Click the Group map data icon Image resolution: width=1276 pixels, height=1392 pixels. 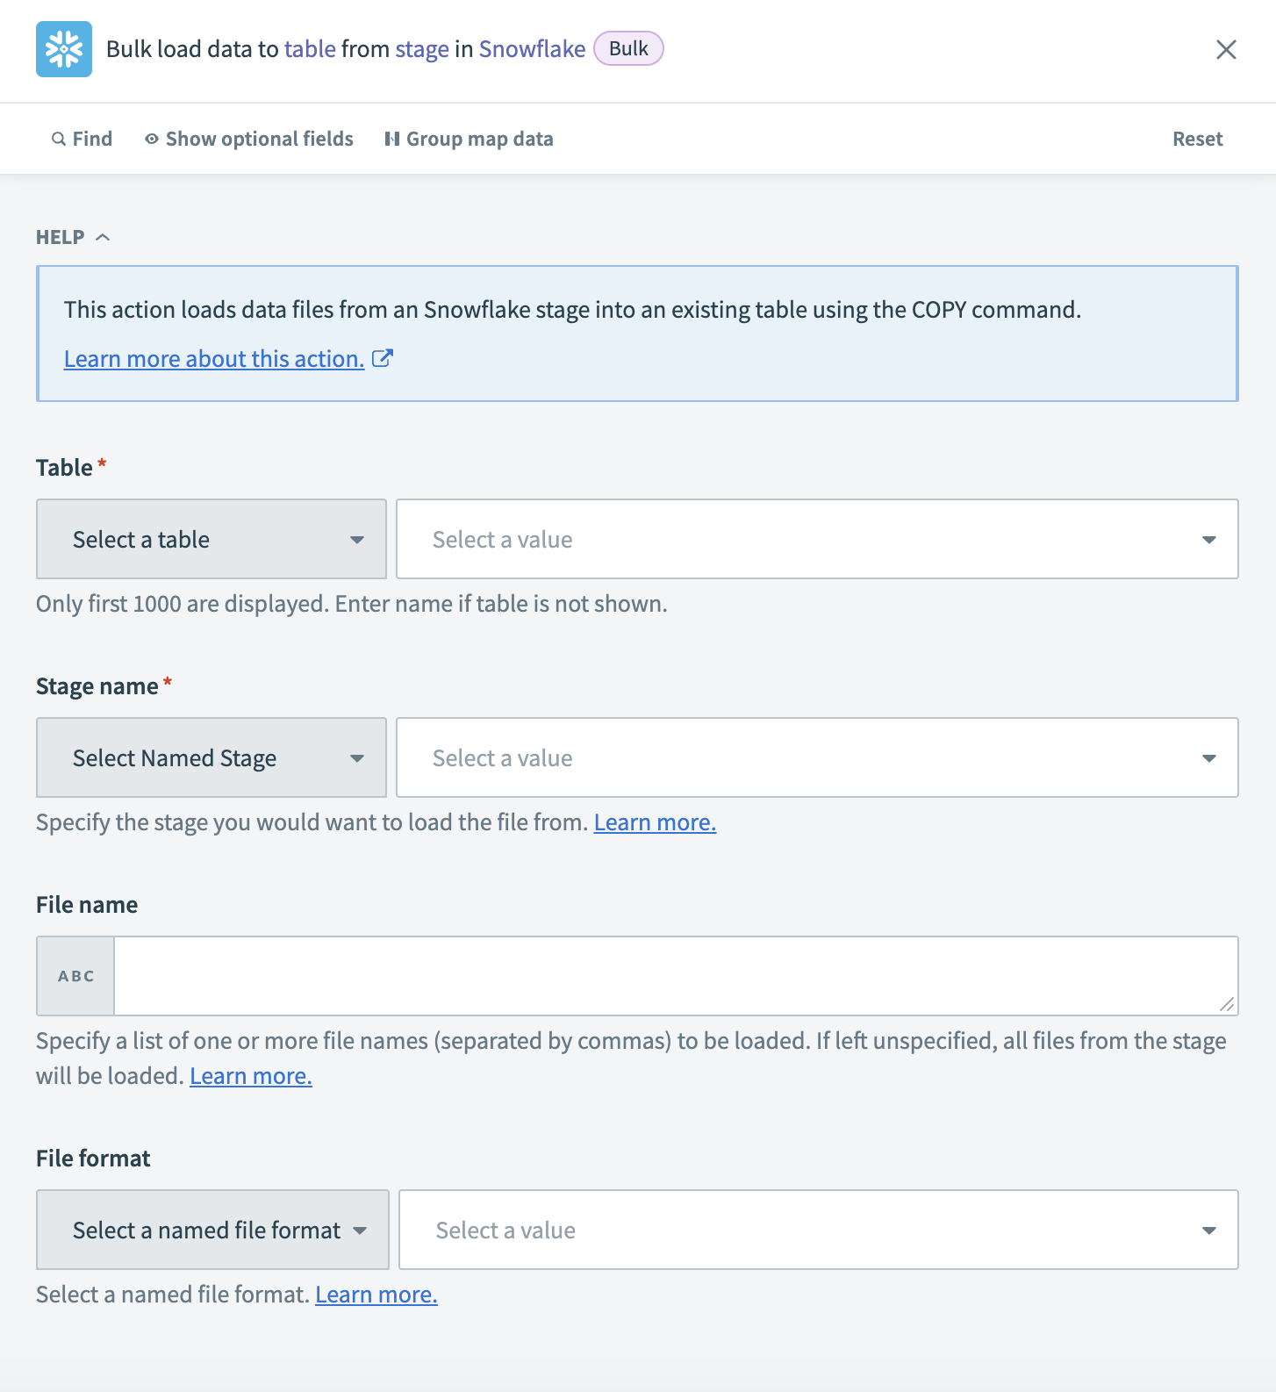pyautogui.click(x=391, y=139)
